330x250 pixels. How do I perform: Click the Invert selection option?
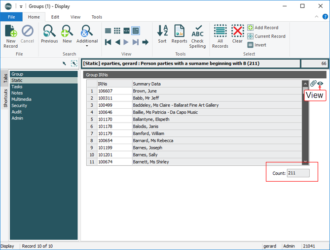tap(257, 45)
